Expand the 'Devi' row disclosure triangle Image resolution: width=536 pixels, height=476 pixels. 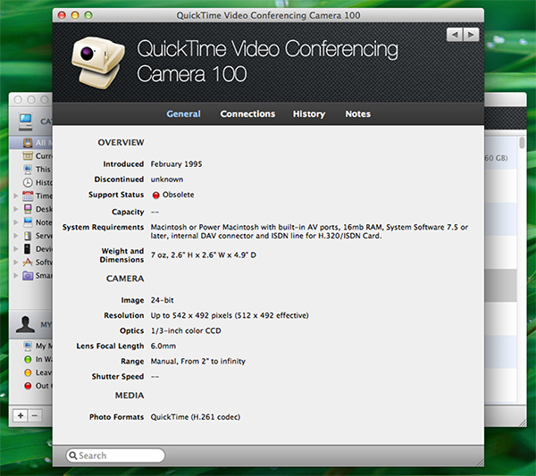pyautogui.click(x=16, y=249)
